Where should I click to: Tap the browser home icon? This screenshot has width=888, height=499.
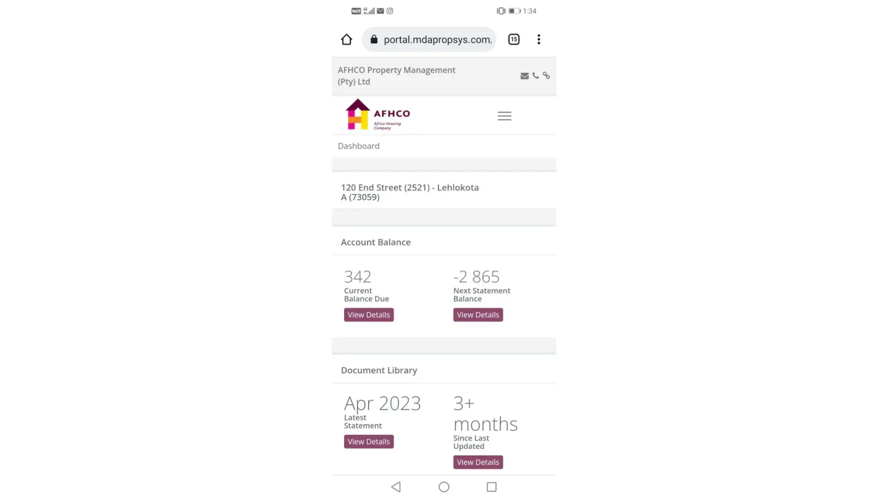coord(347,39)
